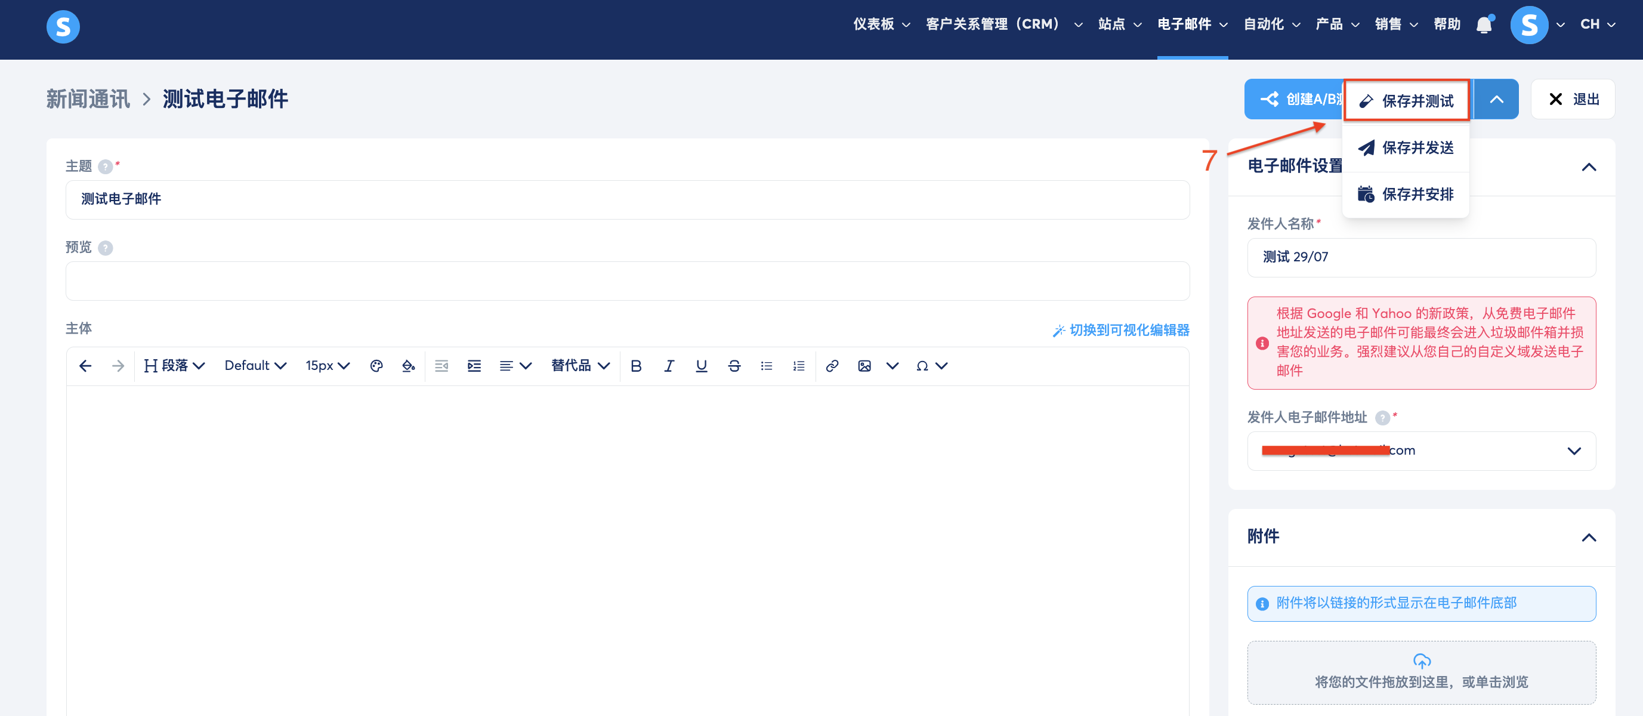Click the redo arrow in the editor toolbar
1643x716 pixels.
(x=118, y=366)
